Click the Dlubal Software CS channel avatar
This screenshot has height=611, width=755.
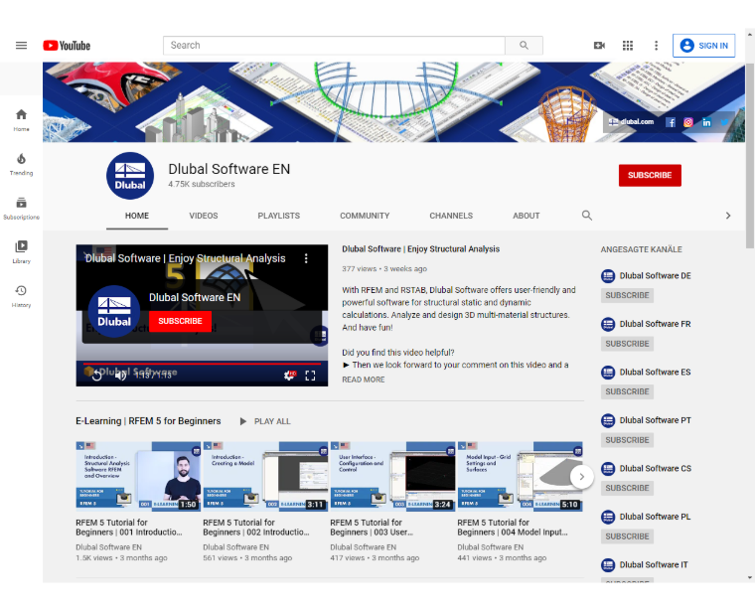[x=608, y=469]
